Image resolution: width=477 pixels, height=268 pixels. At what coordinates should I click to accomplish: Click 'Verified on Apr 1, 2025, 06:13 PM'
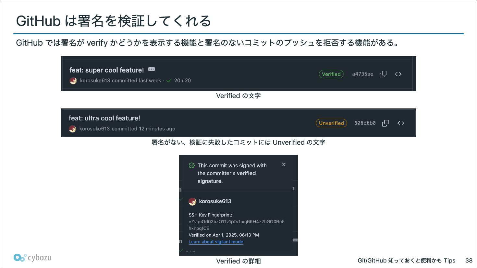(x=224, y=235)
